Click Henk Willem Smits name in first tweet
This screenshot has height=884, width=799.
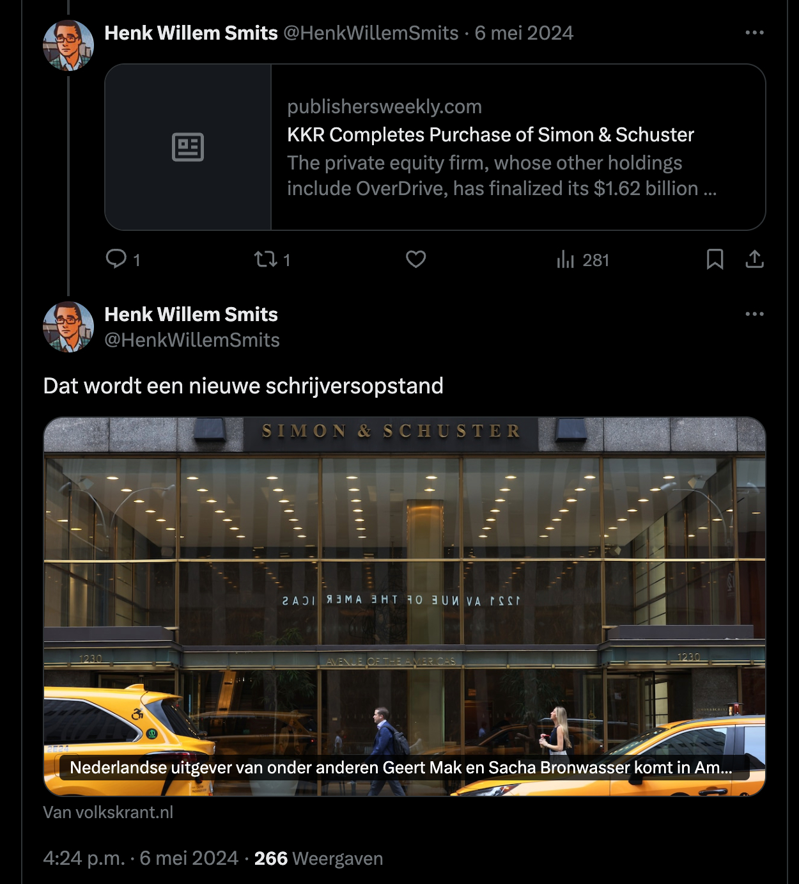191,33
